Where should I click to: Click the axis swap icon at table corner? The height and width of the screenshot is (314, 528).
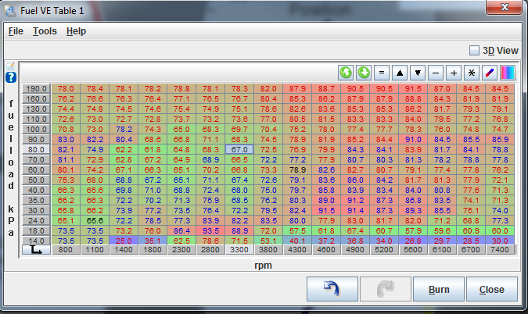tap(36, 250)
